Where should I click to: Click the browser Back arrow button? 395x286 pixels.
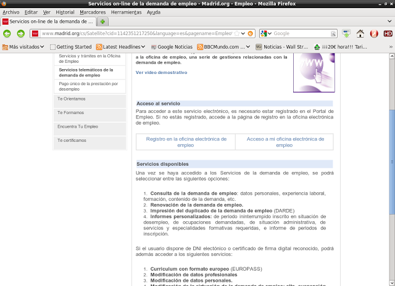tap(7, 33)
